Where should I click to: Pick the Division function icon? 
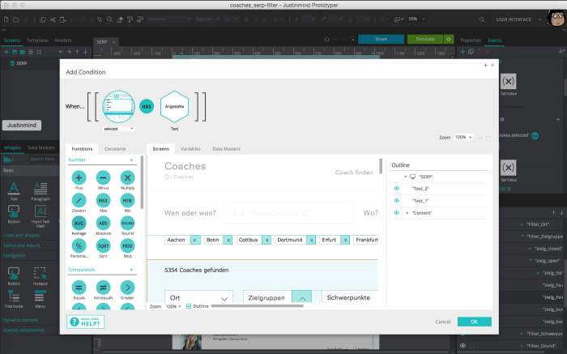pyautogui.click(x=79, y=200)
